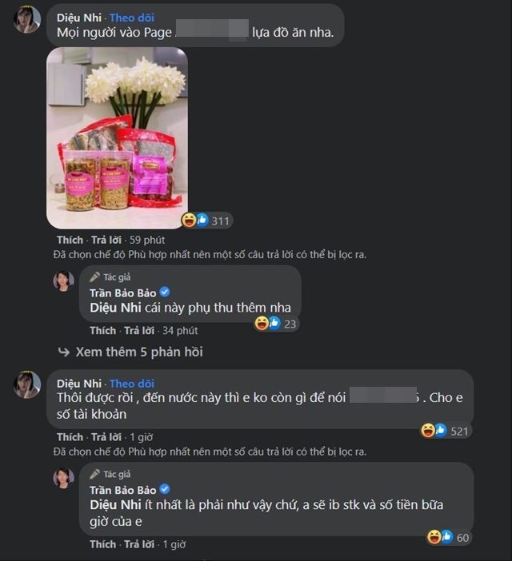
Task: Click the reaction icons showing 23
Action: click(x=275, y=324)
